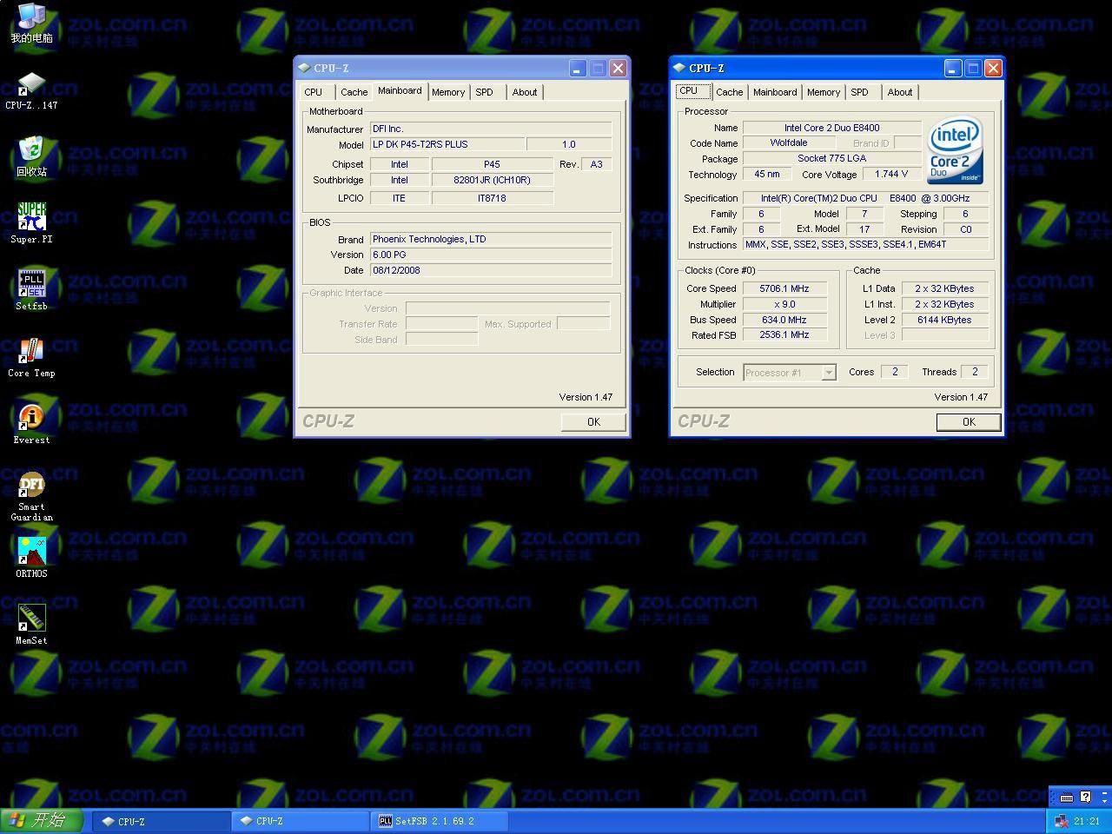Viewport: 1112px width, 834px height.
Task: Click the Revision value C0
Action: (x=965, y=229)
